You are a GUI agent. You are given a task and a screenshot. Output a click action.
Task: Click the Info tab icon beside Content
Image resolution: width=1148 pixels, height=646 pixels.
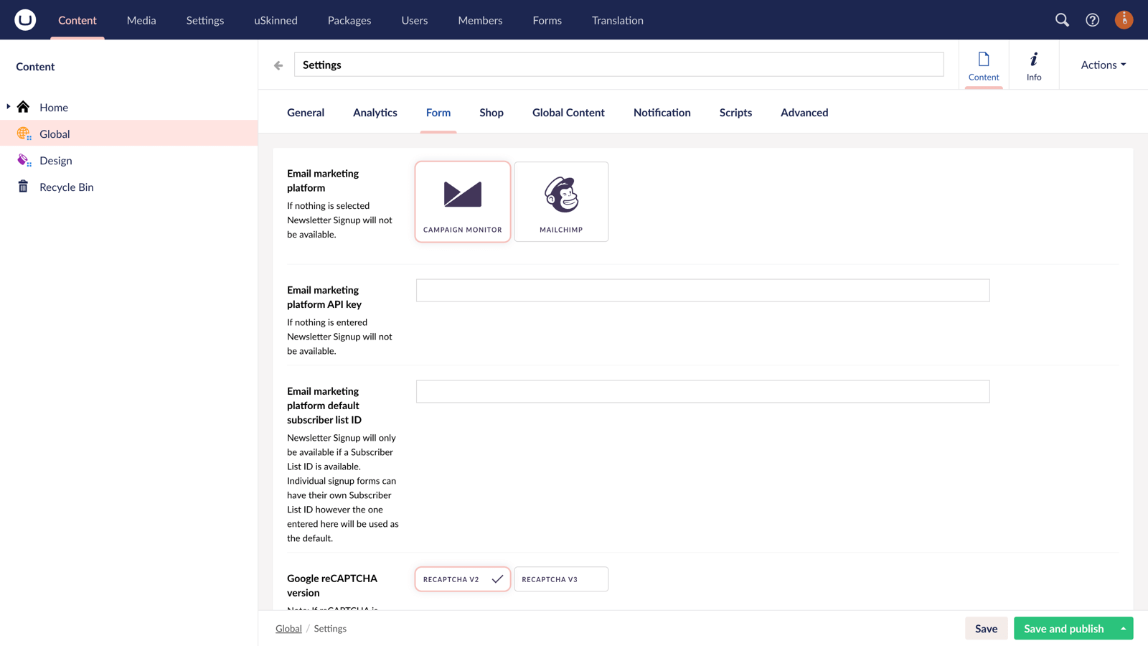tap(1034, 64)
